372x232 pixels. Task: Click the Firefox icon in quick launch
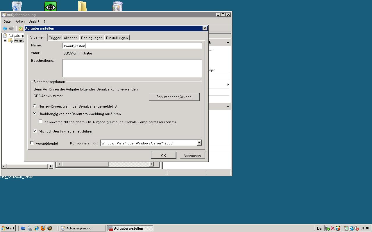[43, 228]
